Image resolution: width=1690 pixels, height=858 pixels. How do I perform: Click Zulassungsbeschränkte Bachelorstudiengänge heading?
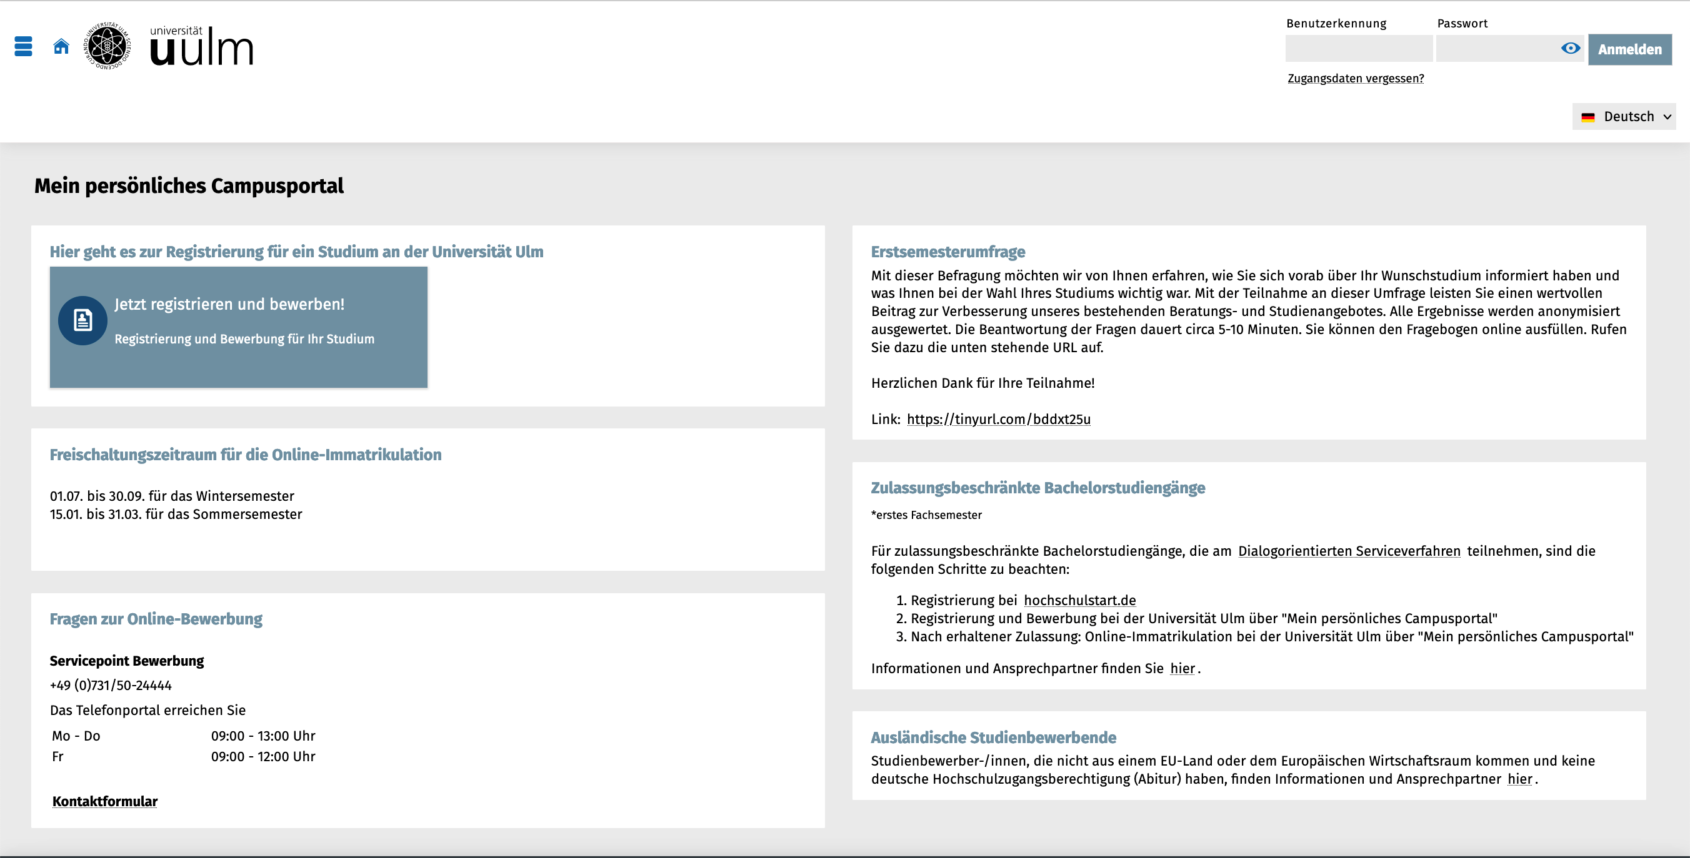(x=1037, y=488)
